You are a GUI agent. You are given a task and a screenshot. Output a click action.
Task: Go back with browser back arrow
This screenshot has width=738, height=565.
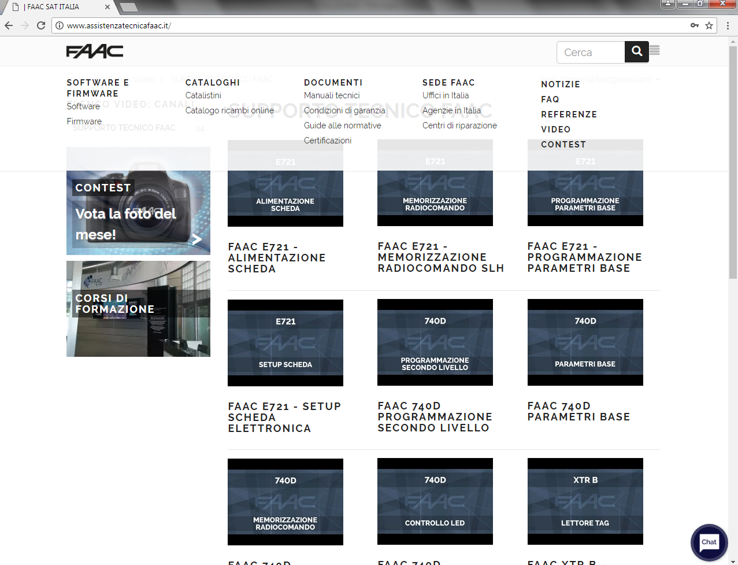[x=9, y=25]
